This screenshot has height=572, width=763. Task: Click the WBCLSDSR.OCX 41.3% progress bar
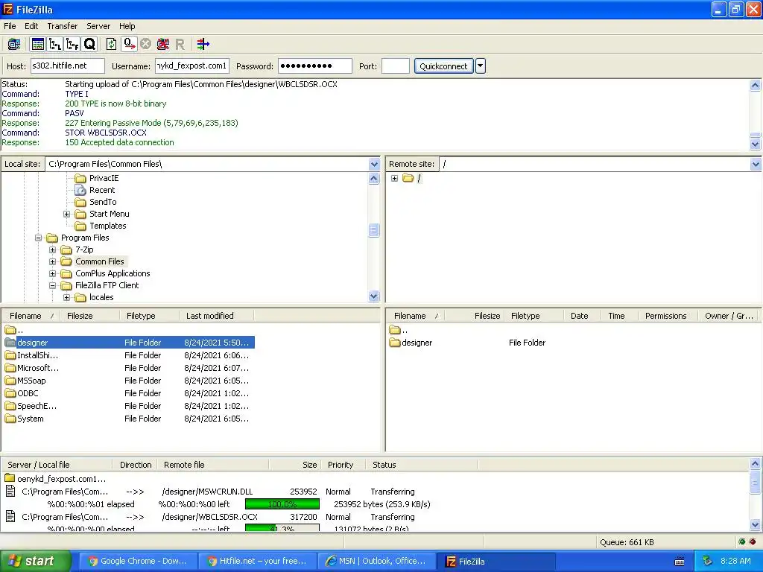coord(282,528)
